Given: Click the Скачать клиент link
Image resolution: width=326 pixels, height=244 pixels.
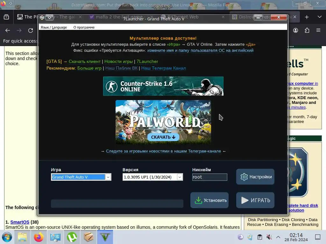Looking at the screenshot, I should point(85,61).
